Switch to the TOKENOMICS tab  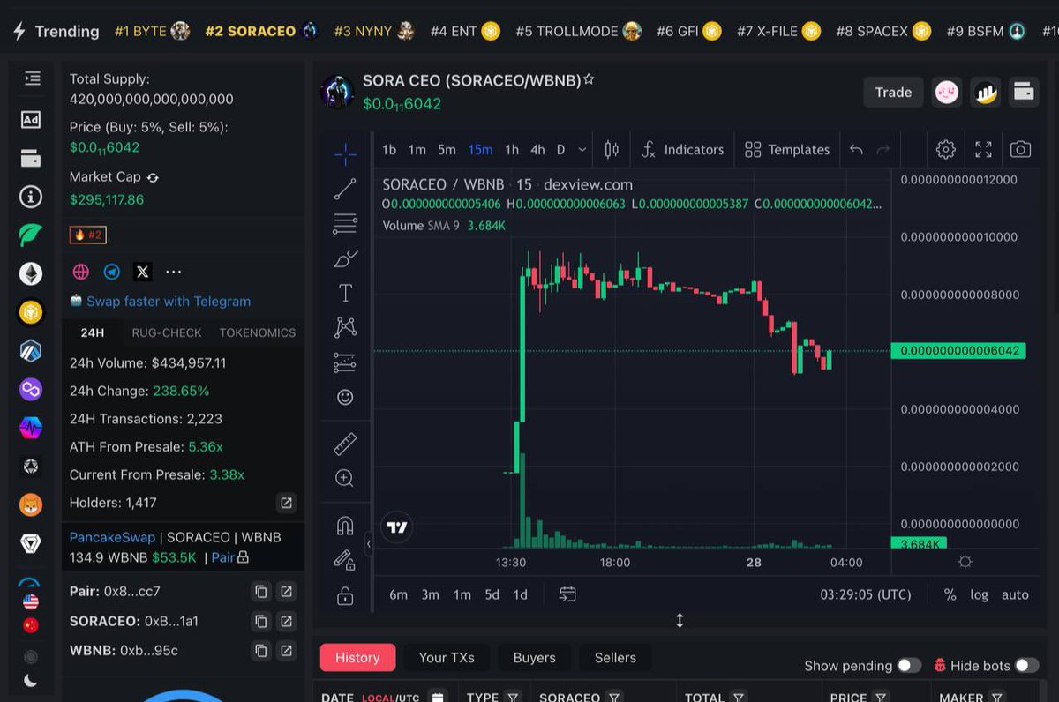(258, 332)
